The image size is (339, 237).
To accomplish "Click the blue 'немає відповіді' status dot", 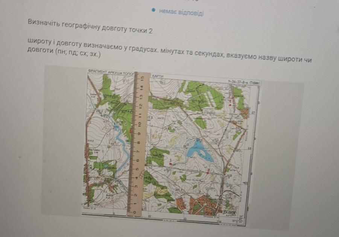I will click(x=154, y=10).
